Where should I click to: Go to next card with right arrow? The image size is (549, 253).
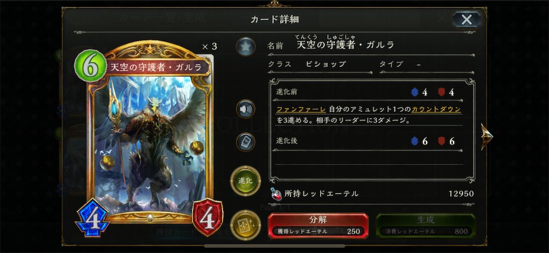click(486, 136)
